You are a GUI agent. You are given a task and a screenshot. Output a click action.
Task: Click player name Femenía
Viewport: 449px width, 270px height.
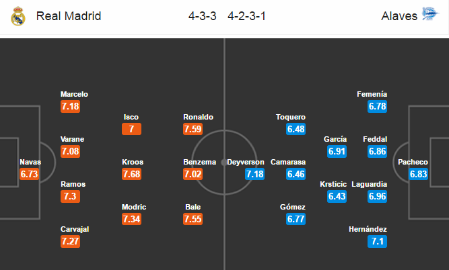372,94
